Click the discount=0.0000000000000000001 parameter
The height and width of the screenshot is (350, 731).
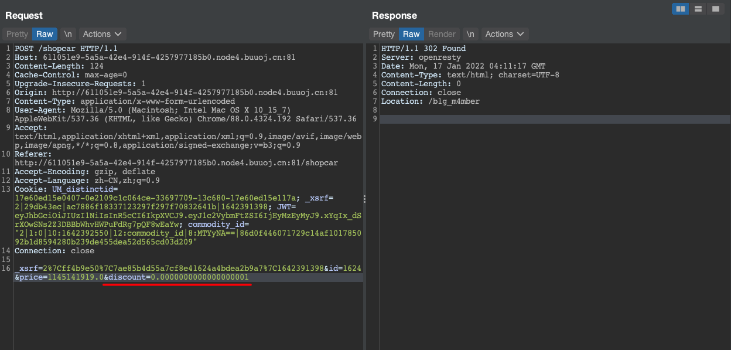(x=179, y=277)
